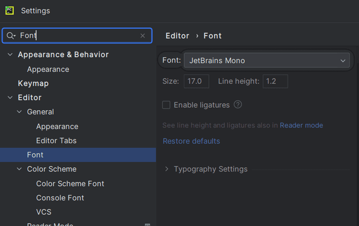
Task: Collapse the Appearance & Behavior tree node
Action: tap(9, 55)
